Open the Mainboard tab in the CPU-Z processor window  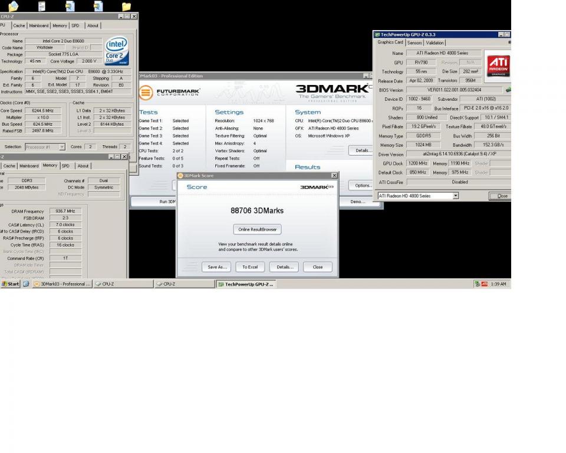(39, 25)
